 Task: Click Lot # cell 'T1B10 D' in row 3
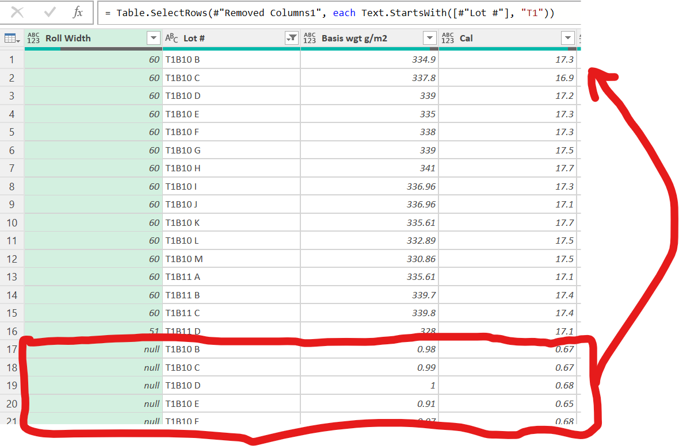231,95
